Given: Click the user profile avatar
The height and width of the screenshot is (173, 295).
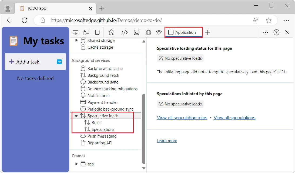Looking at the screenshot, I should tap(8, 8).
